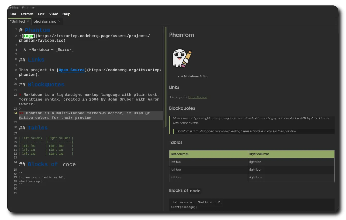Screen dimensions: 346x220
Task: Open the Format menu
Action: pos(27,14)
